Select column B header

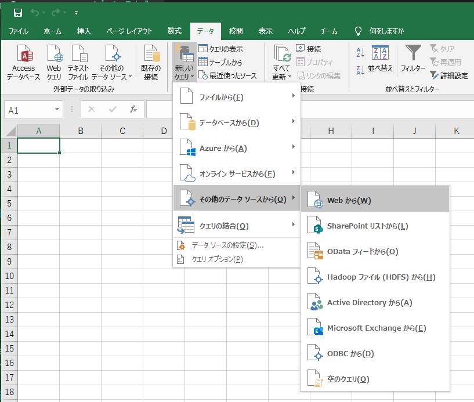(81, 131)
